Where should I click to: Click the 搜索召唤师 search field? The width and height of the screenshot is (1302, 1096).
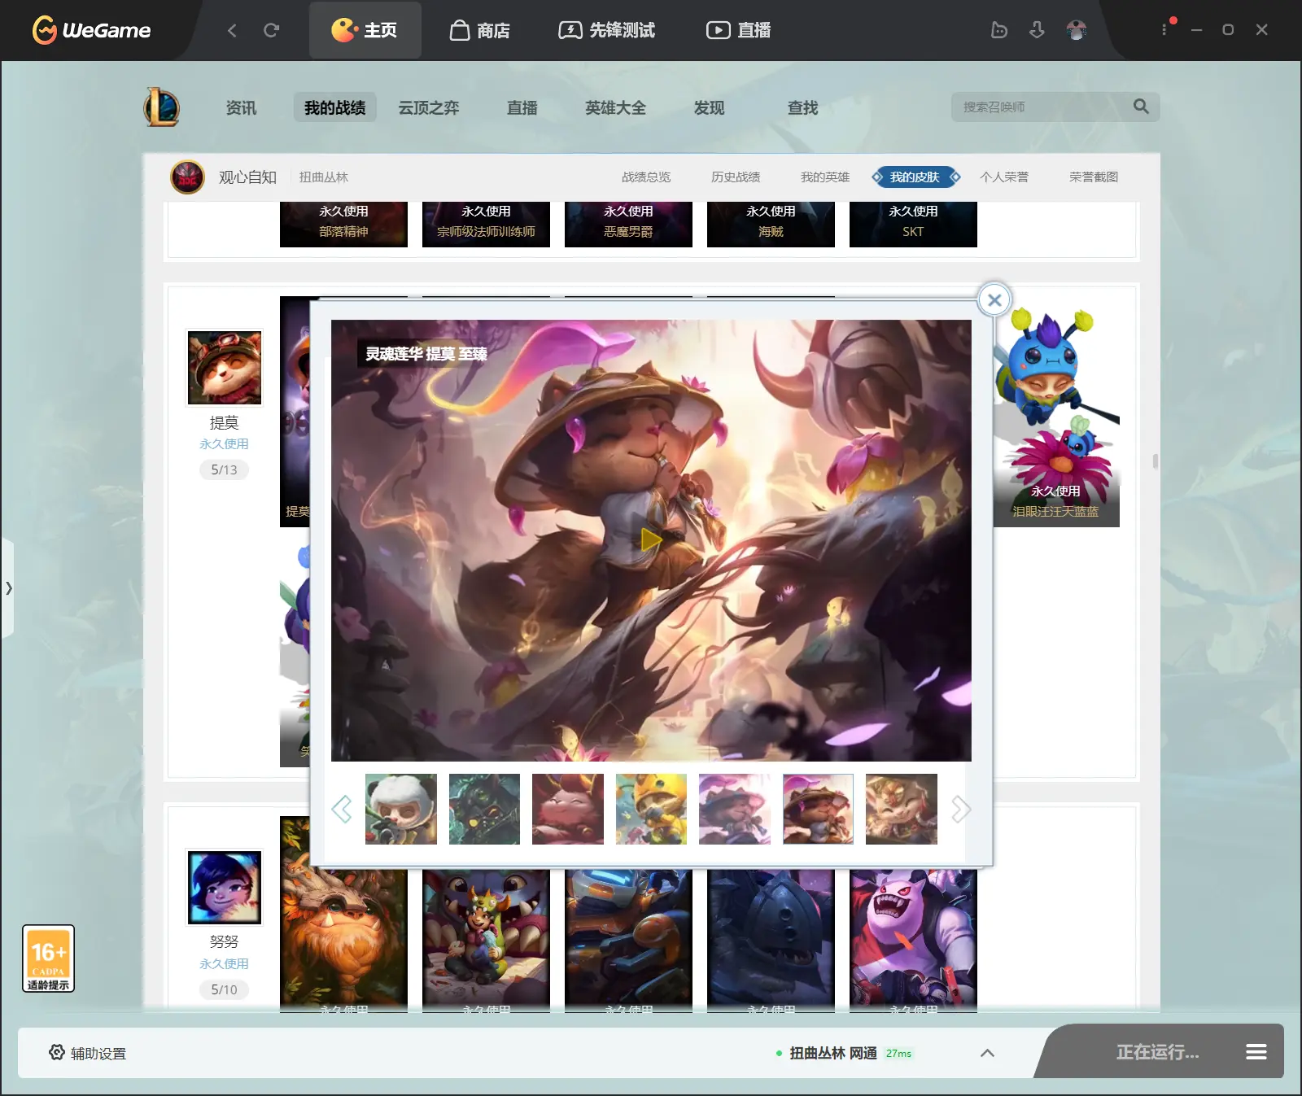pyautogui.click(x=1042, y=107)
